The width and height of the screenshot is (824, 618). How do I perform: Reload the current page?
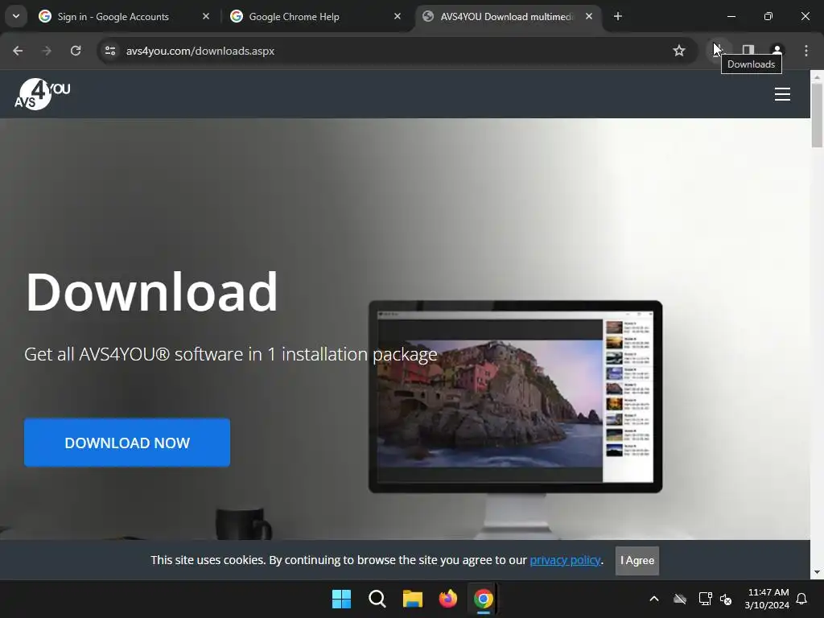[x=76, y=51]
